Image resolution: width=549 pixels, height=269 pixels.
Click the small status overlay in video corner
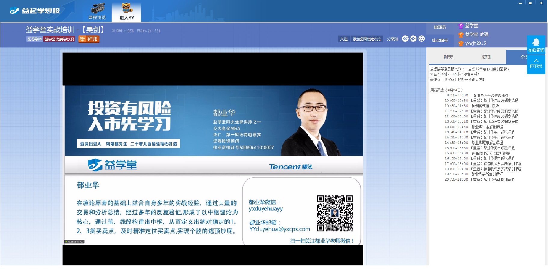pos(75,242)
